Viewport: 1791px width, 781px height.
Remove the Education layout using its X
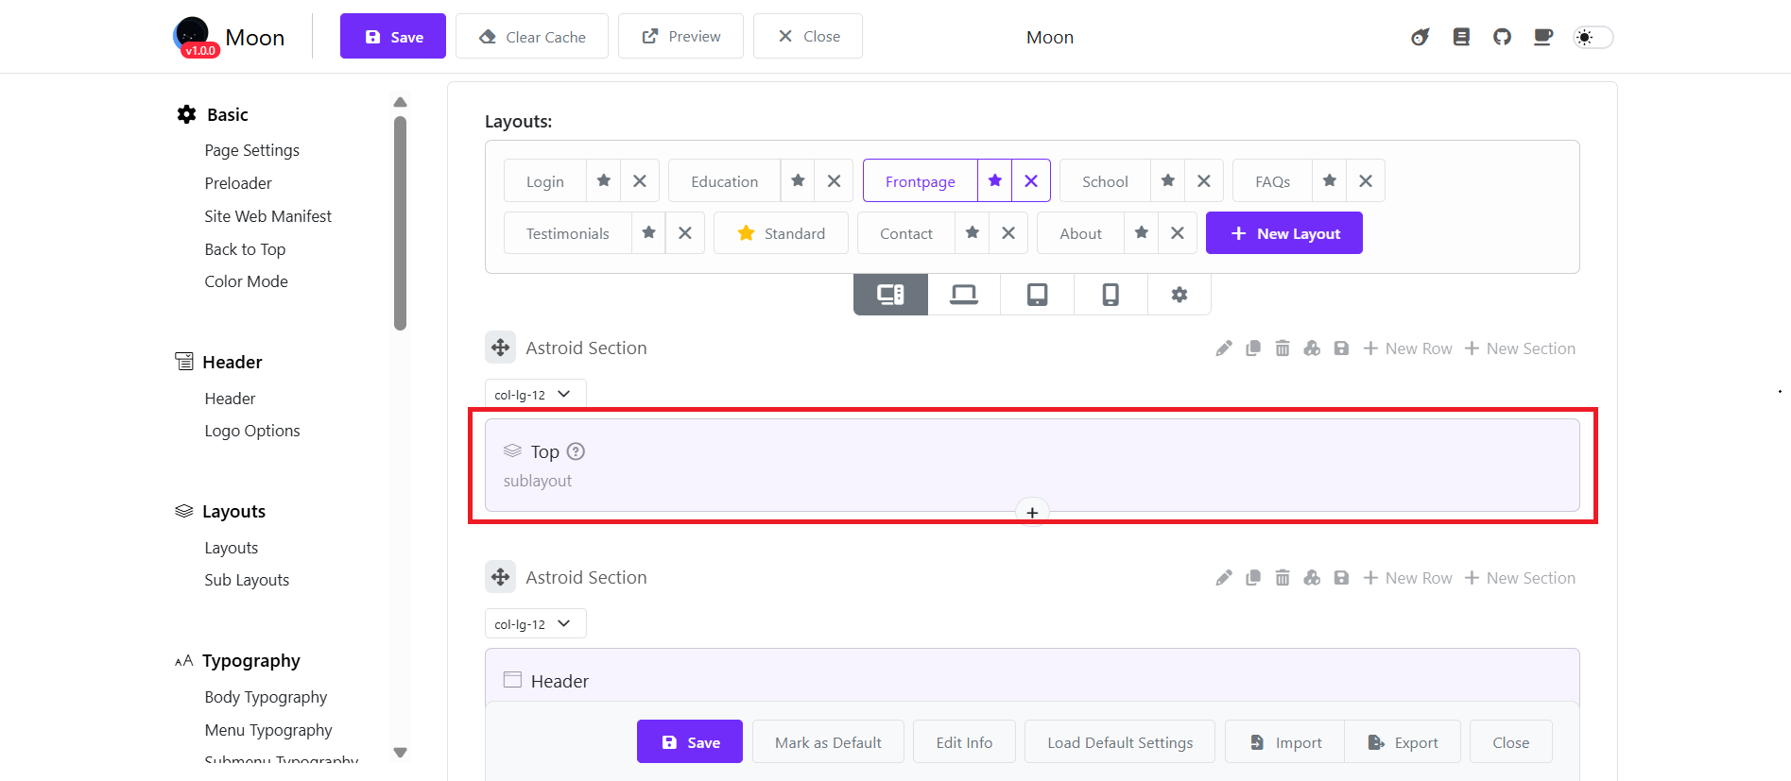(834, 180)
